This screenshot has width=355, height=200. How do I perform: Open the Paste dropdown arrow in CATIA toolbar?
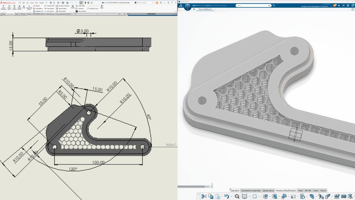pos(222,197)
